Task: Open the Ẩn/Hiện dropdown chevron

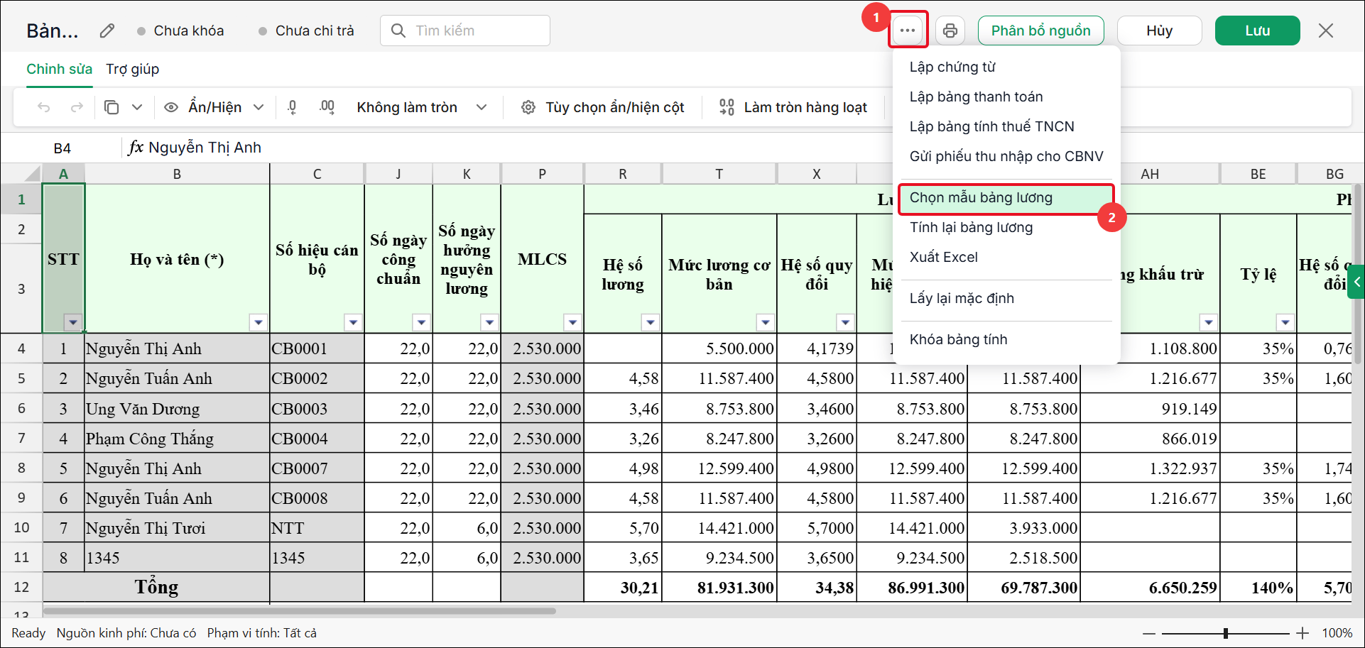Action: click(259, 107)
